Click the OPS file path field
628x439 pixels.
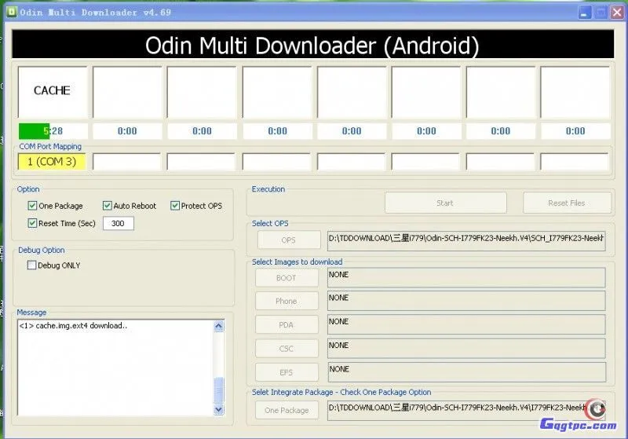pyautogui.click(x=466, y=240)
